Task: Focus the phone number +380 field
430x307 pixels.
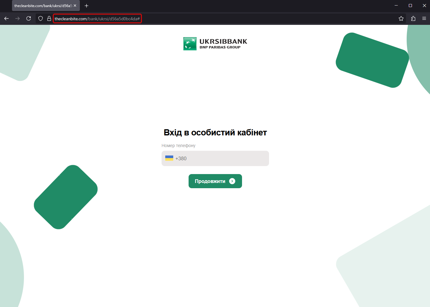Action: tap(215, 158)
